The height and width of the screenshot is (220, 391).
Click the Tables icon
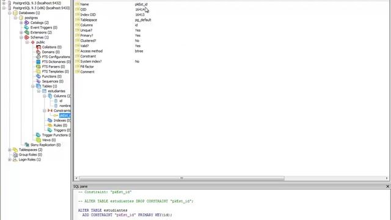click(38, 86)
